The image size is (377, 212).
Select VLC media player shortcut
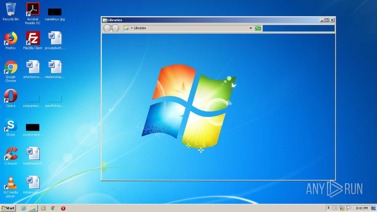coord(11,187)
